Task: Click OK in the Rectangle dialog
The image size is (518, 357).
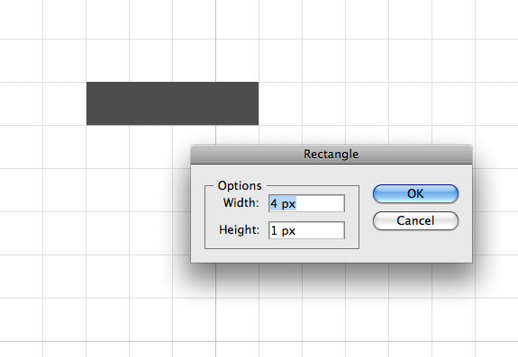Action: (x=415, y=194)
